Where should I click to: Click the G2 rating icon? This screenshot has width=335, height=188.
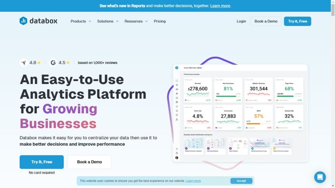tap(53, 63)
